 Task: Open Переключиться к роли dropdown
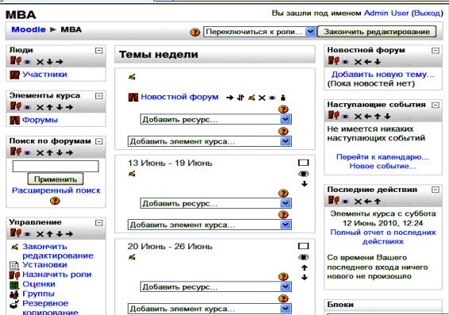pyautogui.click(x=259, y=32)
